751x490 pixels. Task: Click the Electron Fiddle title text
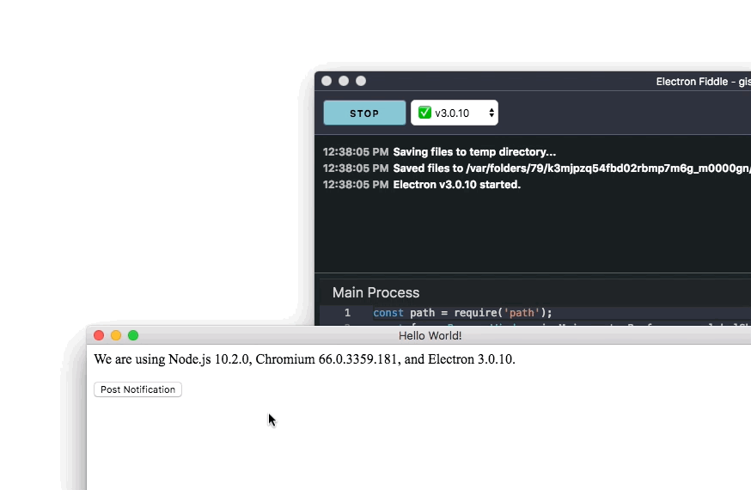click(x=703, y=82)
